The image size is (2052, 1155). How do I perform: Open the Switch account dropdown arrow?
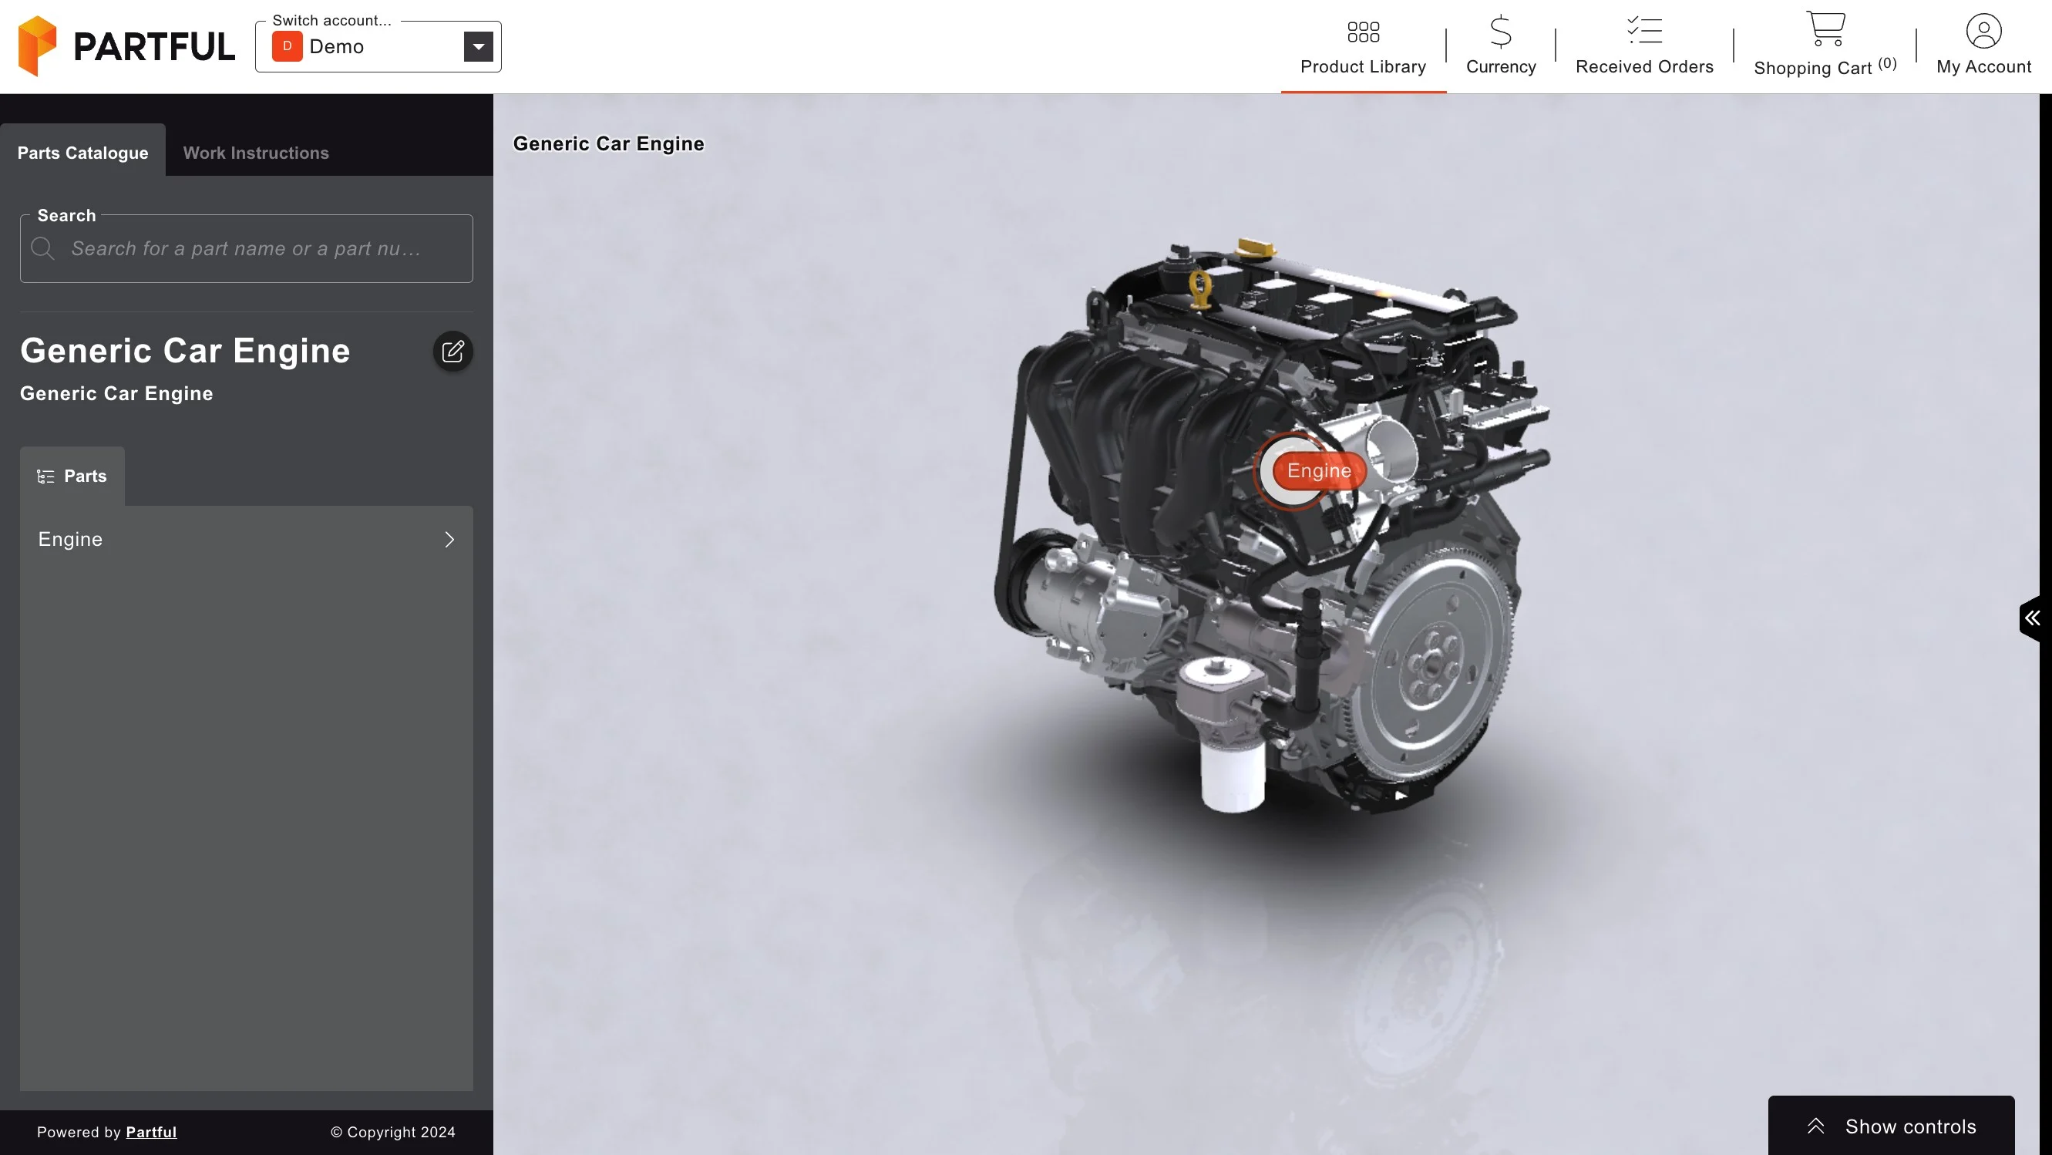pos(478,46)
